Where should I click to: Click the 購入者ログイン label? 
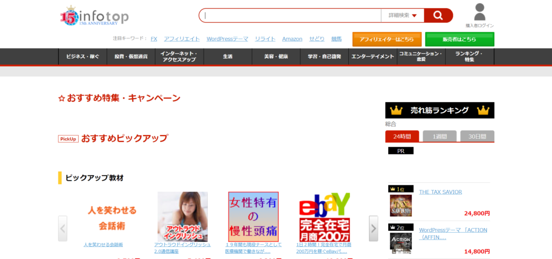coord(479,26)
